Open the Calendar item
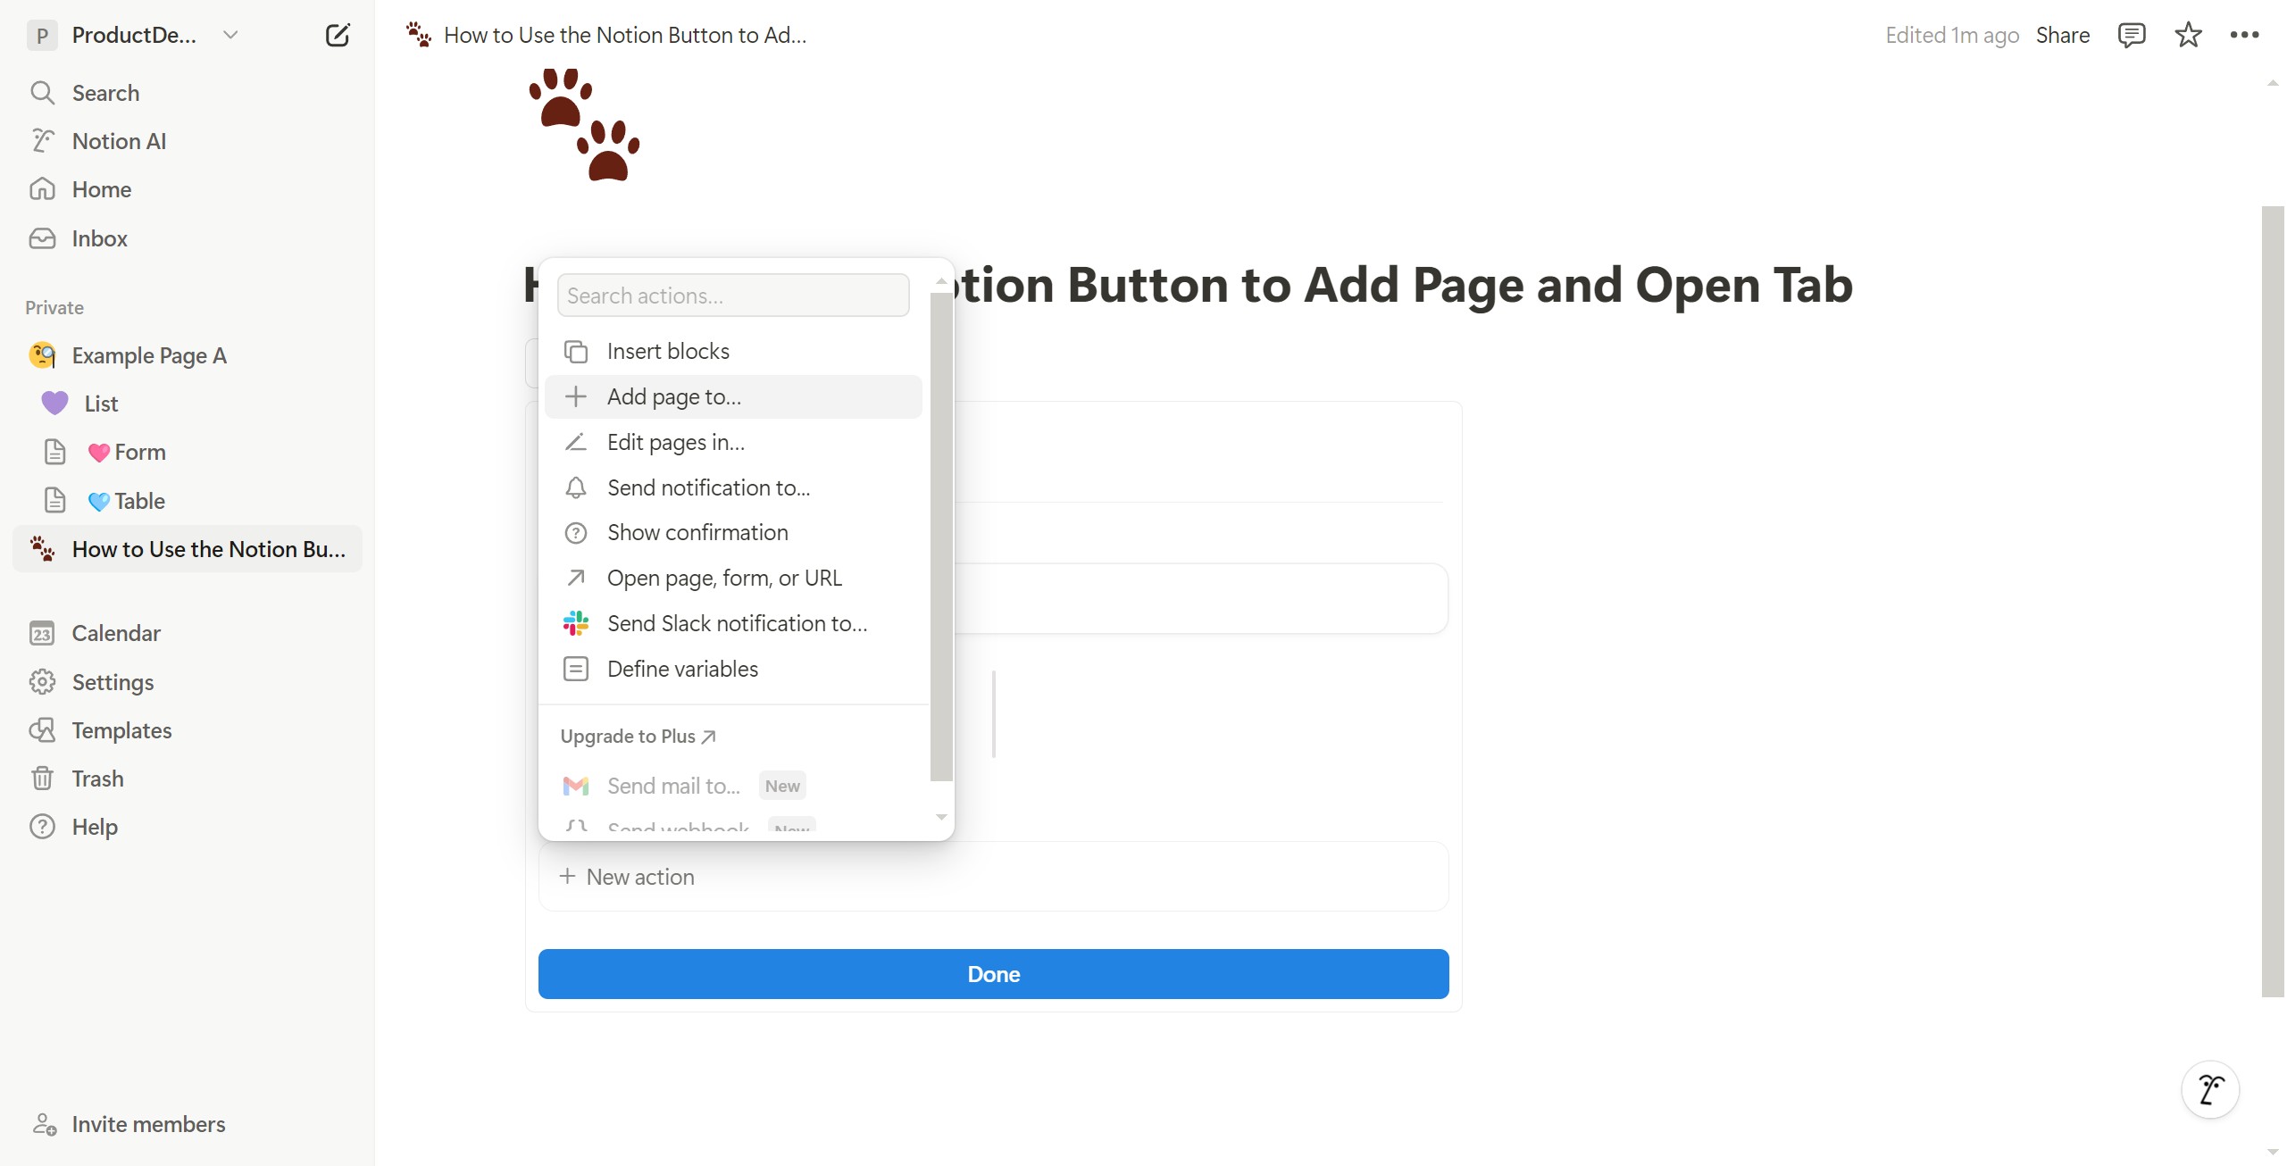2287x1166 pixels. coord(188,633)
